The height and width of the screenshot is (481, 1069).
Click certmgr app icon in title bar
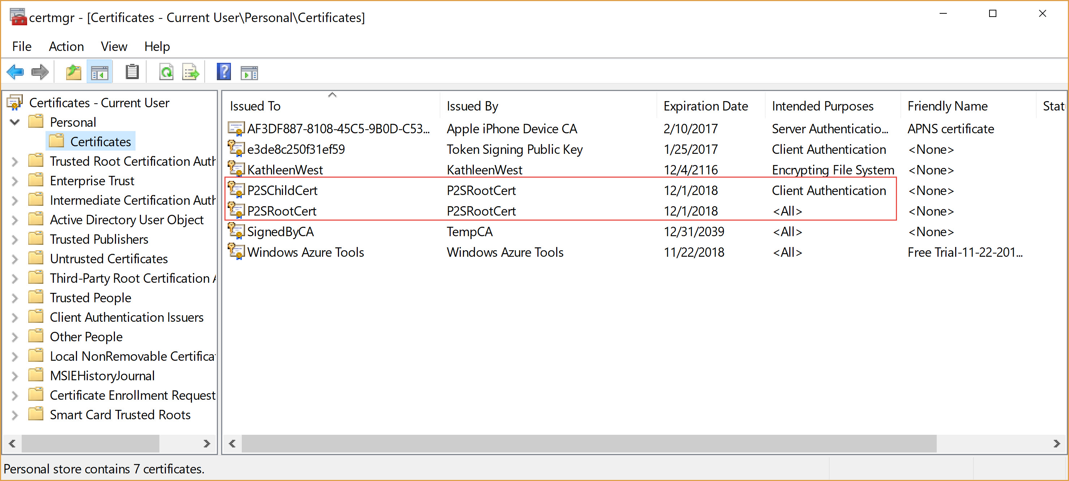tap(18, 17)
